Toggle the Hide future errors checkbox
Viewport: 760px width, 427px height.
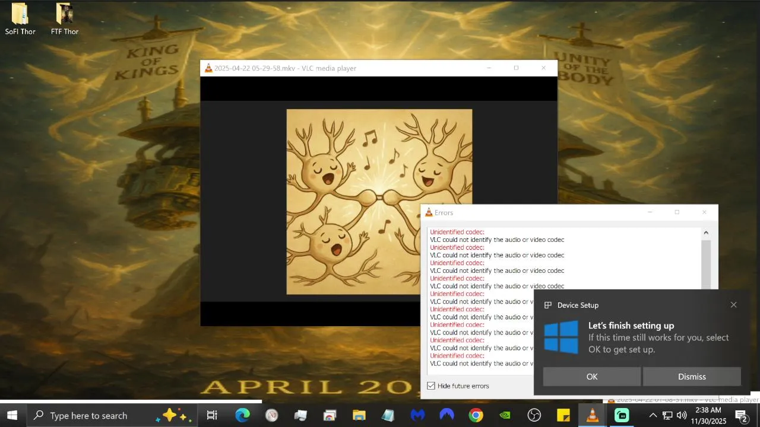coord(431,386)
